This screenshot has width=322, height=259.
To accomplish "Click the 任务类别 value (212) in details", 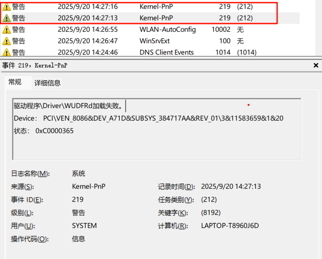I will (209, 199).
